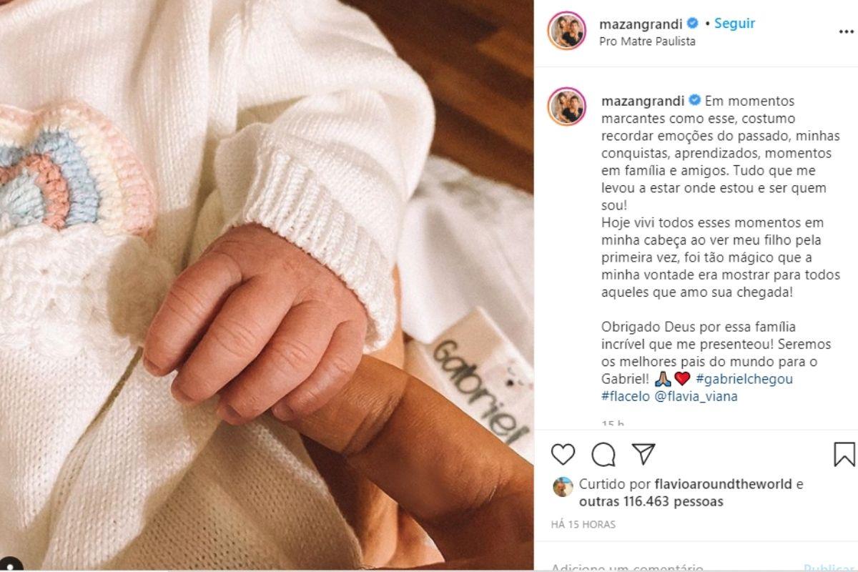This screenshot has width=858, height=572.
Task: Save post with the bookmark icon
Action: (844, 454)
